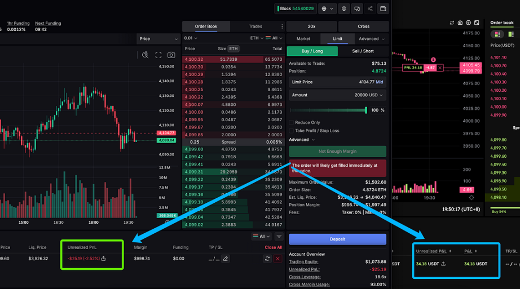Image resolution: width=520 pixels, height=289 pixels.
Task: Toggle order book size unit ETH badge
Action: pyautogui.click(x=233, y=49)
